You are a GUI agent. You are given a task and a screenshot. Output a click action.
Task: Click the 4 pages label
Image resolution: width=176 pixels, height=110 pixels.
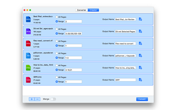[36, 56]
